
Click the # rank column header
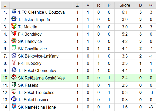5,5
